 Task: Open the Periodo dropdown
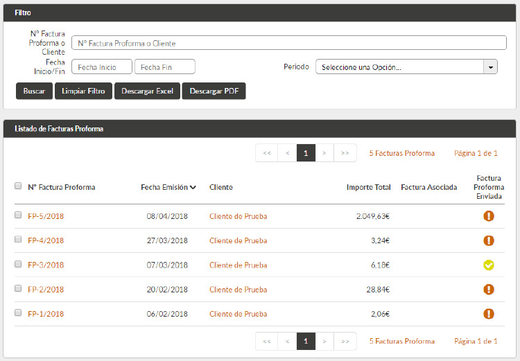tap(406, 67)
